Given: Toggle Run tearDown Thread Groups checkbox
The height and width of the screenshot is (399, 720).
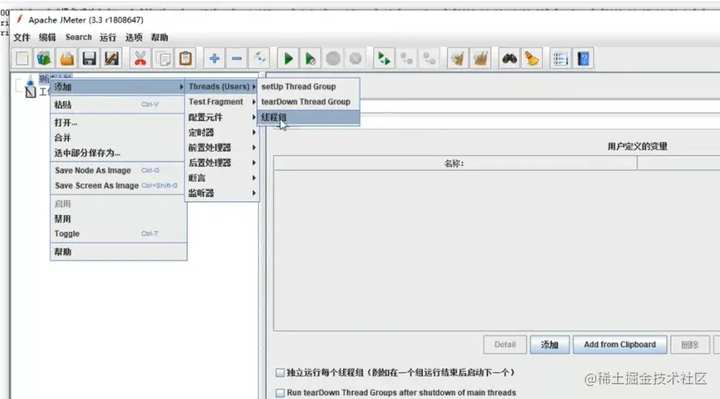Looking at the screenshot, I should pyautogui.click(x=280, y=393).
